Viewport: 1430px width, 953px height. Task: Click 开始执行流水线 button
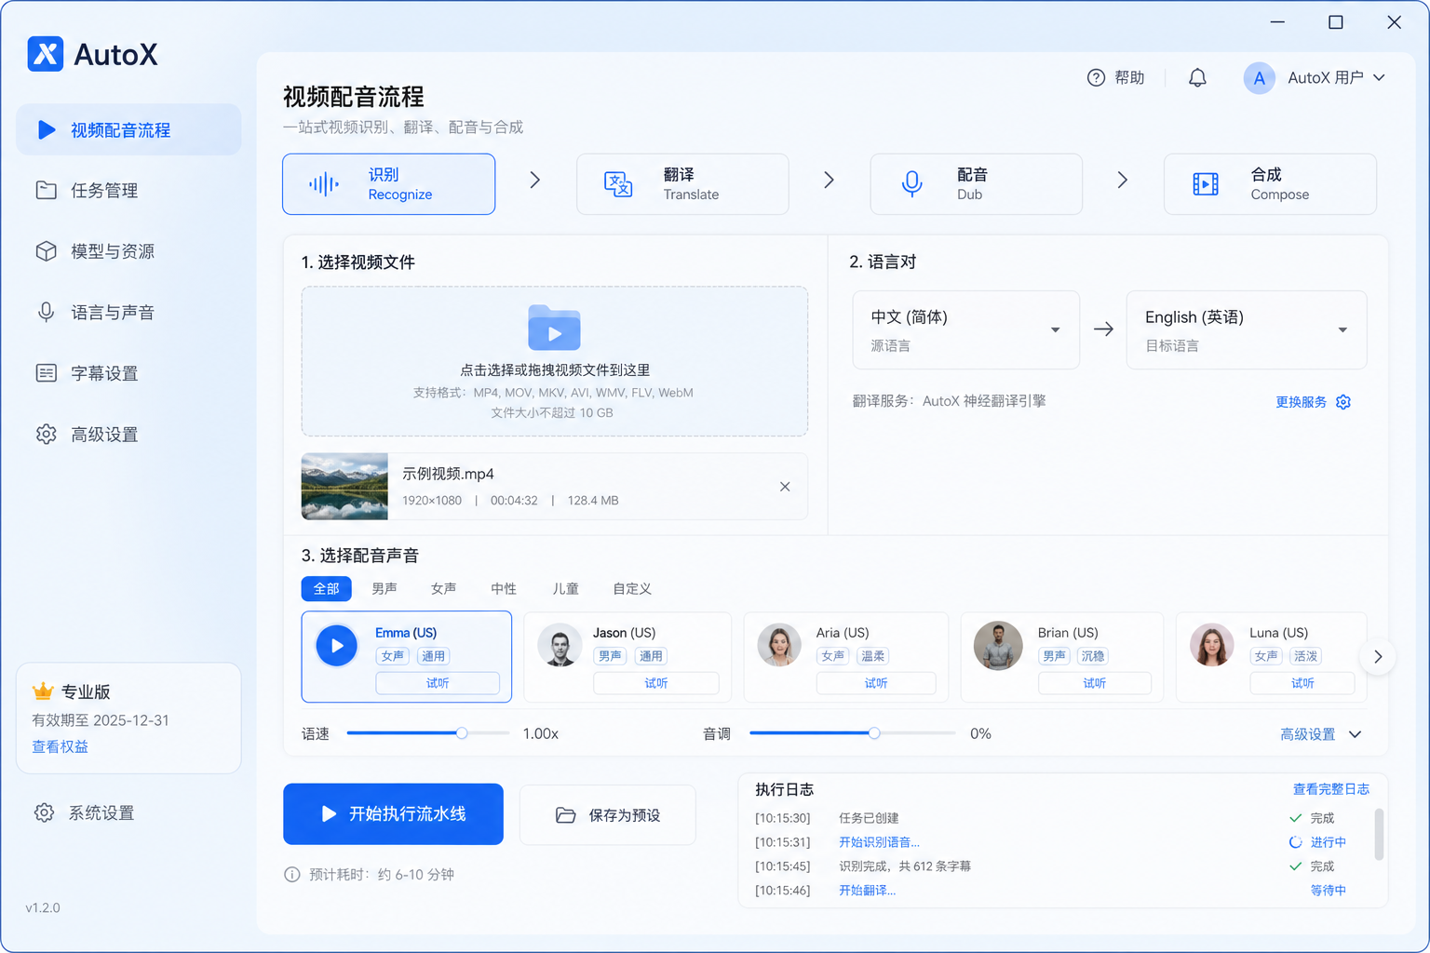[393, 814]
